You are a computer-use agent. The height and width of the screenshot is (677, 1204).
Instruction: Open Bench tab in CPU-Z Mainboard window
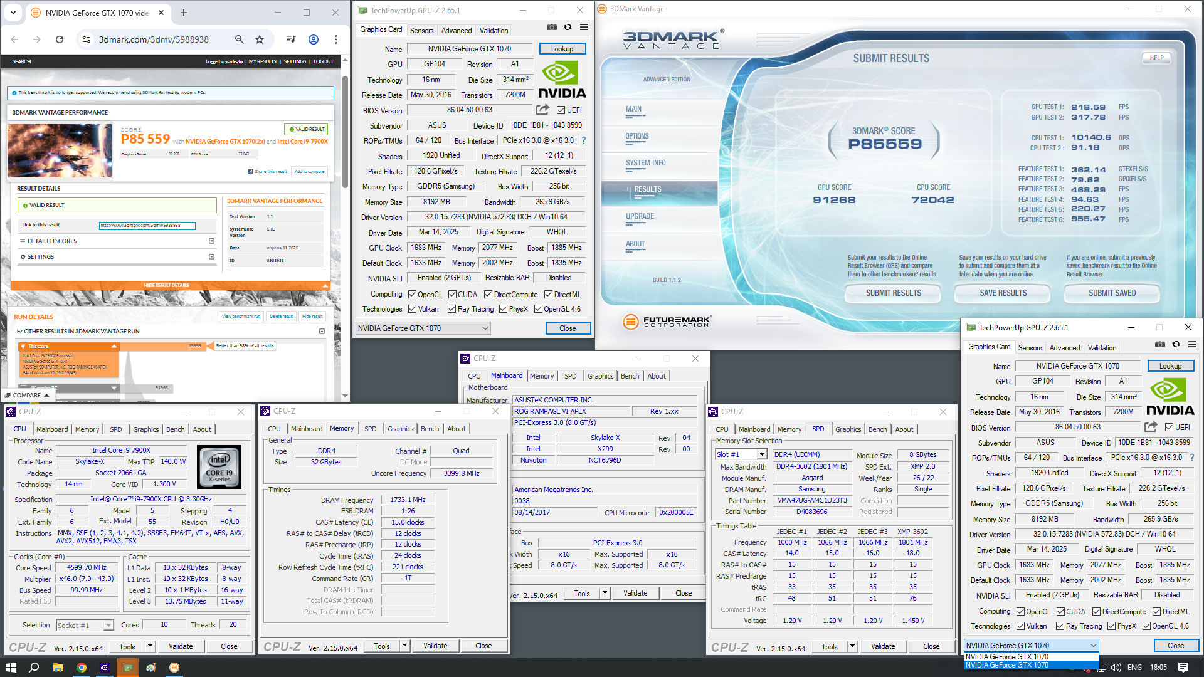(x=630, y=376)
